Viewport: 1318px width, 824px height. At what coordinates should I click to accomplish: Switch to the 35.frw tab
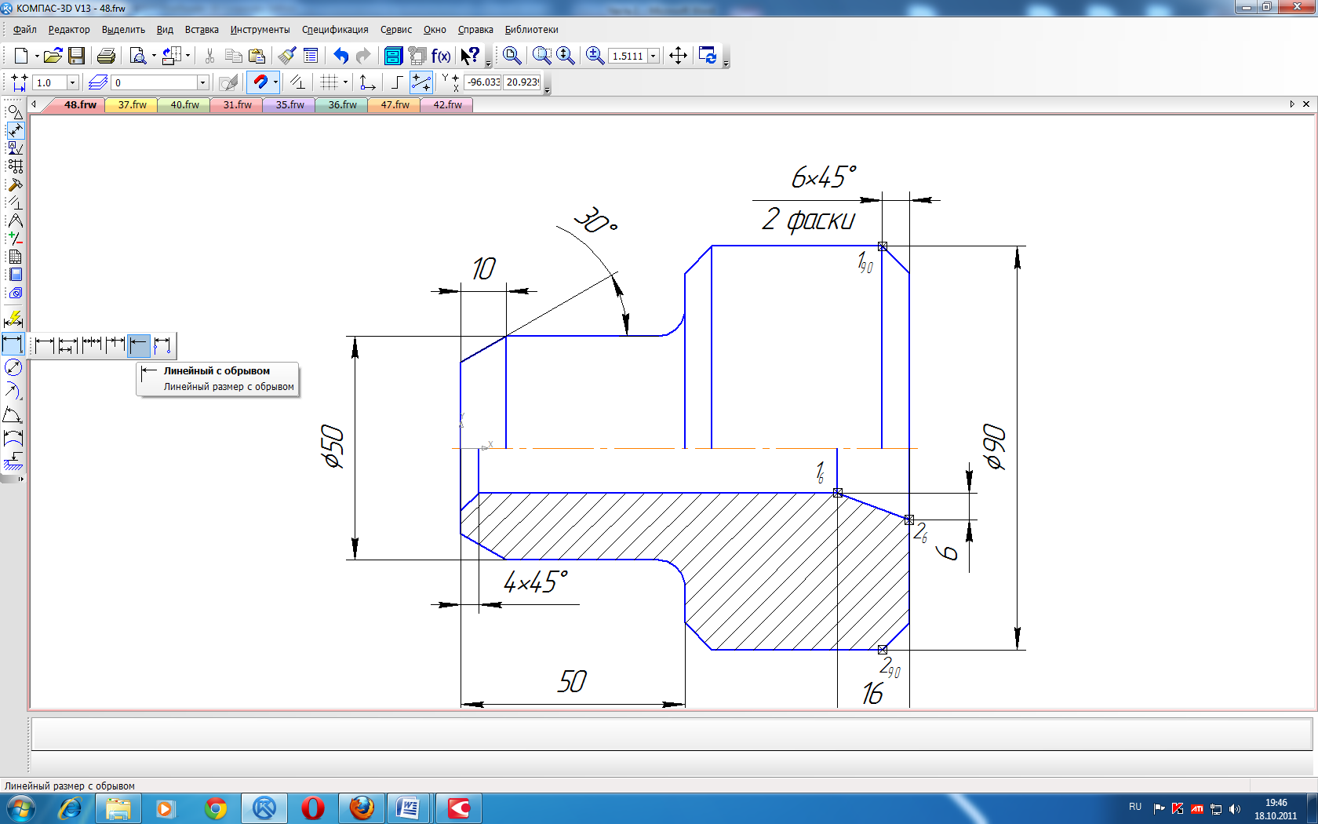pyautogui.click(x=289, y=105)
